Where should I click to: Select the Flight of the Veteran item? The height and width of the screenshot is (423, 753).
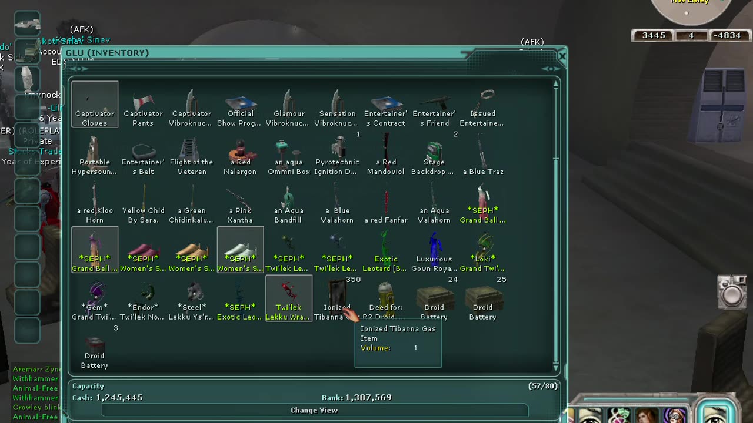pos(191,153)
